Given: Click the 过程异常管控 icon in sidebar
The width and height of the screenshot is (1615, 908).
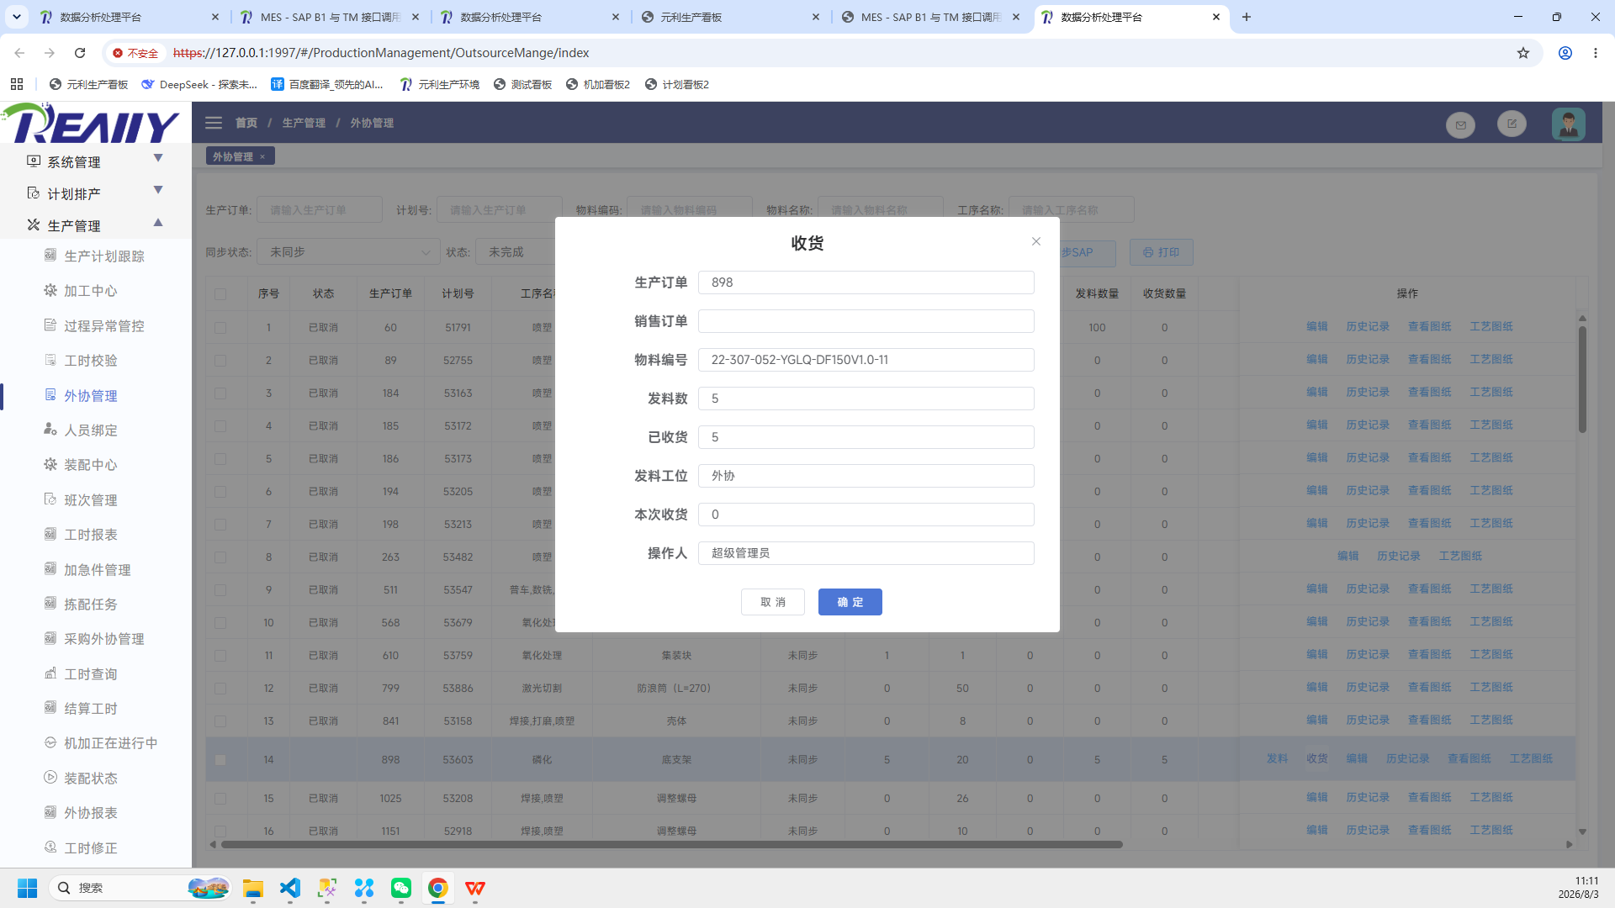Looking at the screenshot, I should (x=50, y=325).
